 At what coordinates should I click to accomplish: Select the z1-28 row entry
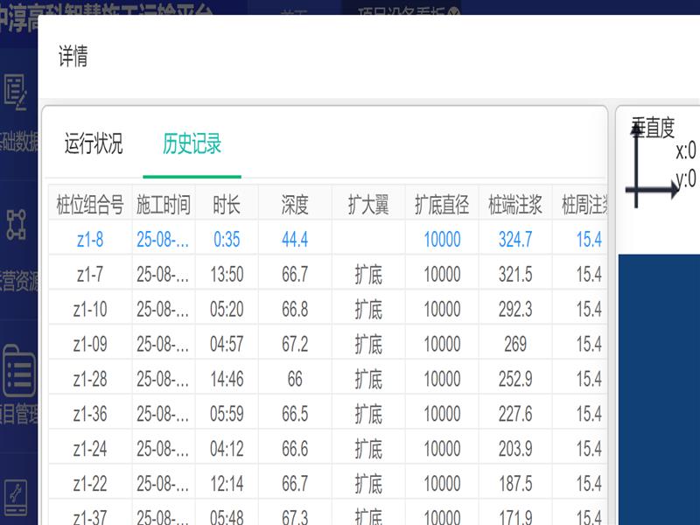(89, 379)
